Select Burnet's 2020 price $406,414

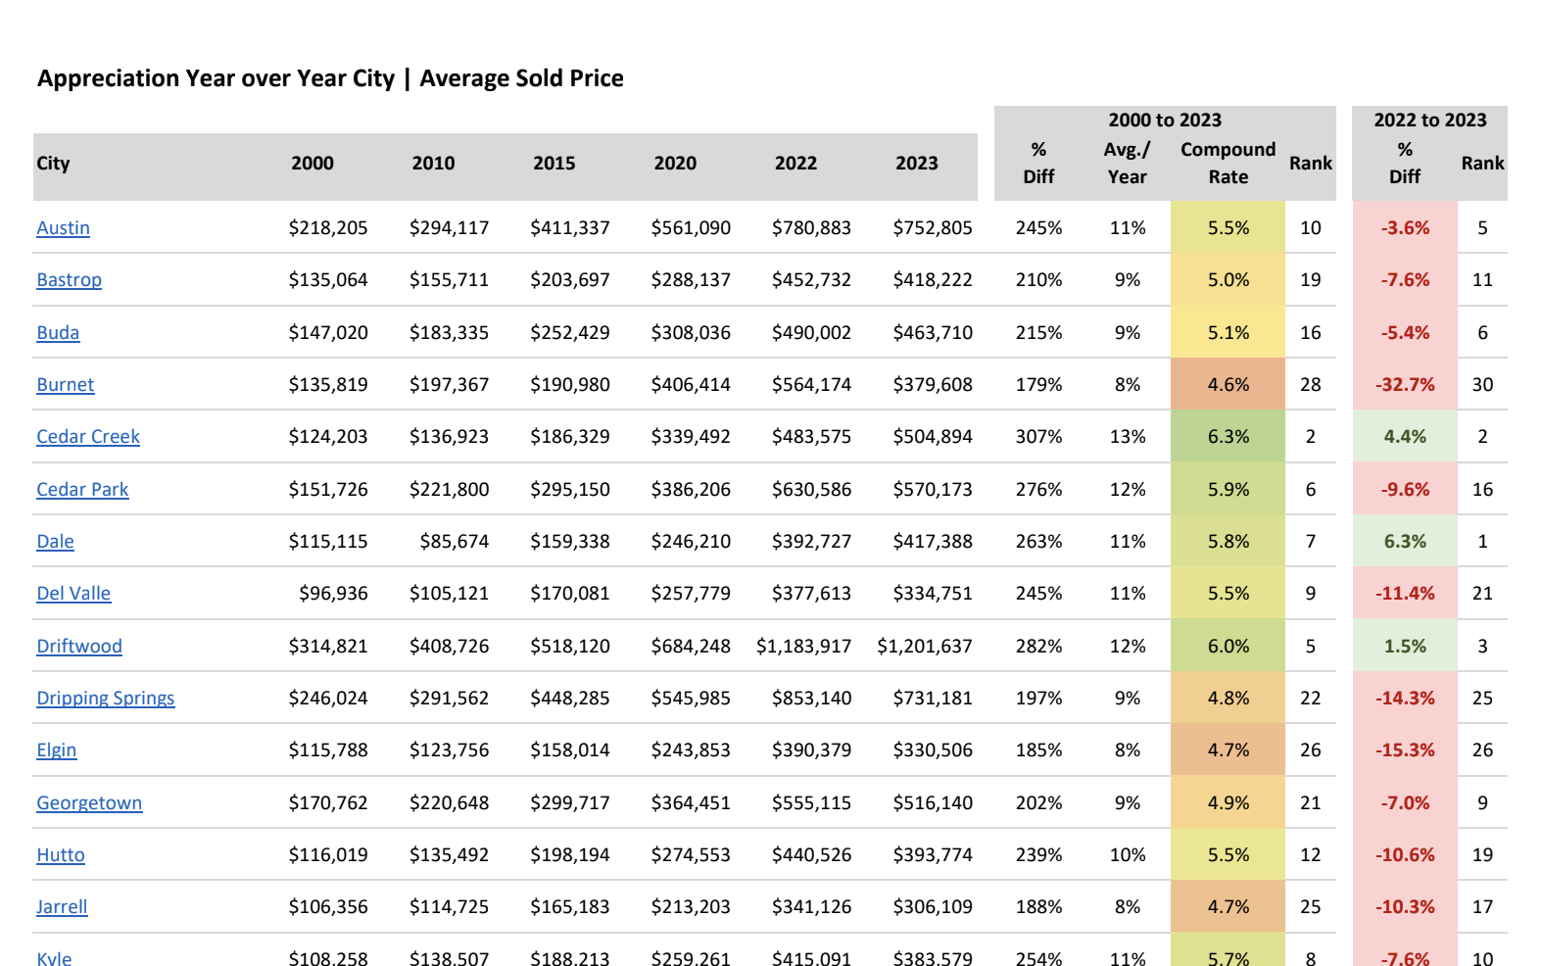click(x=691, y=385)
